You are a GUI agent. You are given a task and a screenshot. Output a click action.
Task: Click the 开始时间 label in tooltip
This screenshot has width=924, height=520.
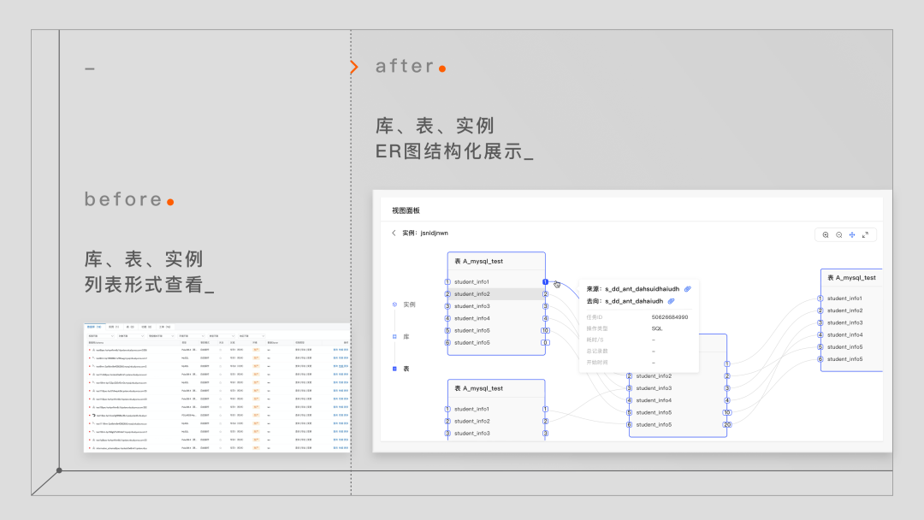pyautogui.click(x=596, y=362)
